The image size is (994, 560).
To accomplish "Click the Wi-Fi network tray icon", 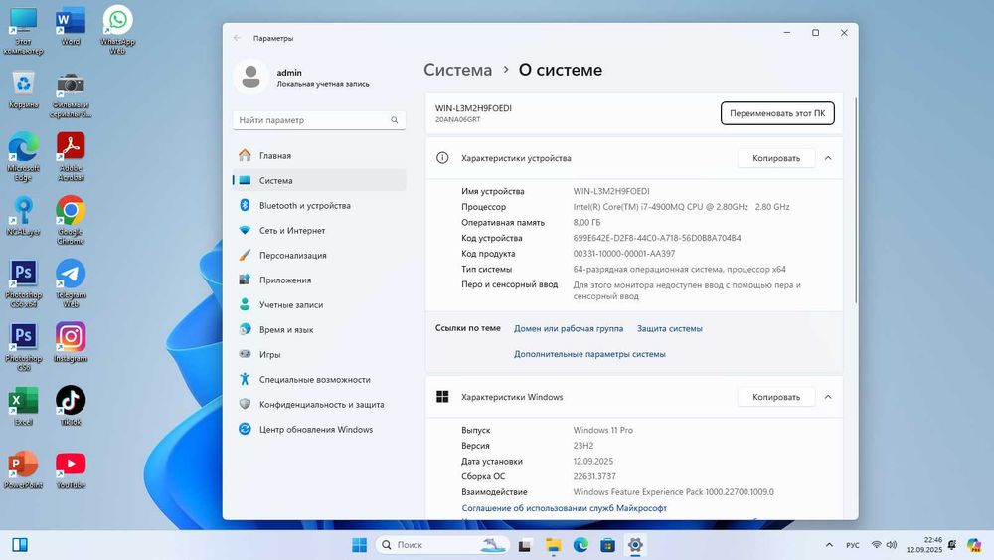I will click(876, 545).
